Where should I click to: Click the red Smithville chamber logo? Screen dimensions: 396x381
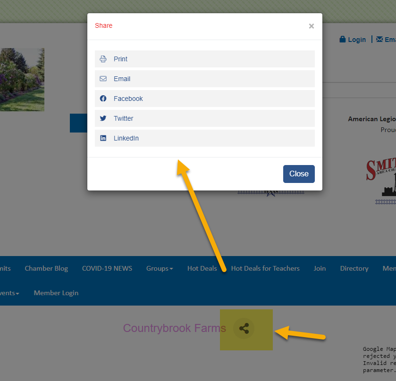tap(381, 181)
